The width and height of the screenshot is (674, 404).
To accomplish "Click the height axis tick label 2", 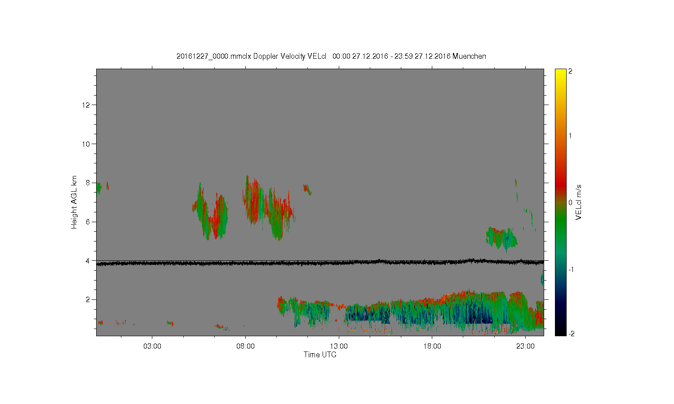I will [88, 299].
